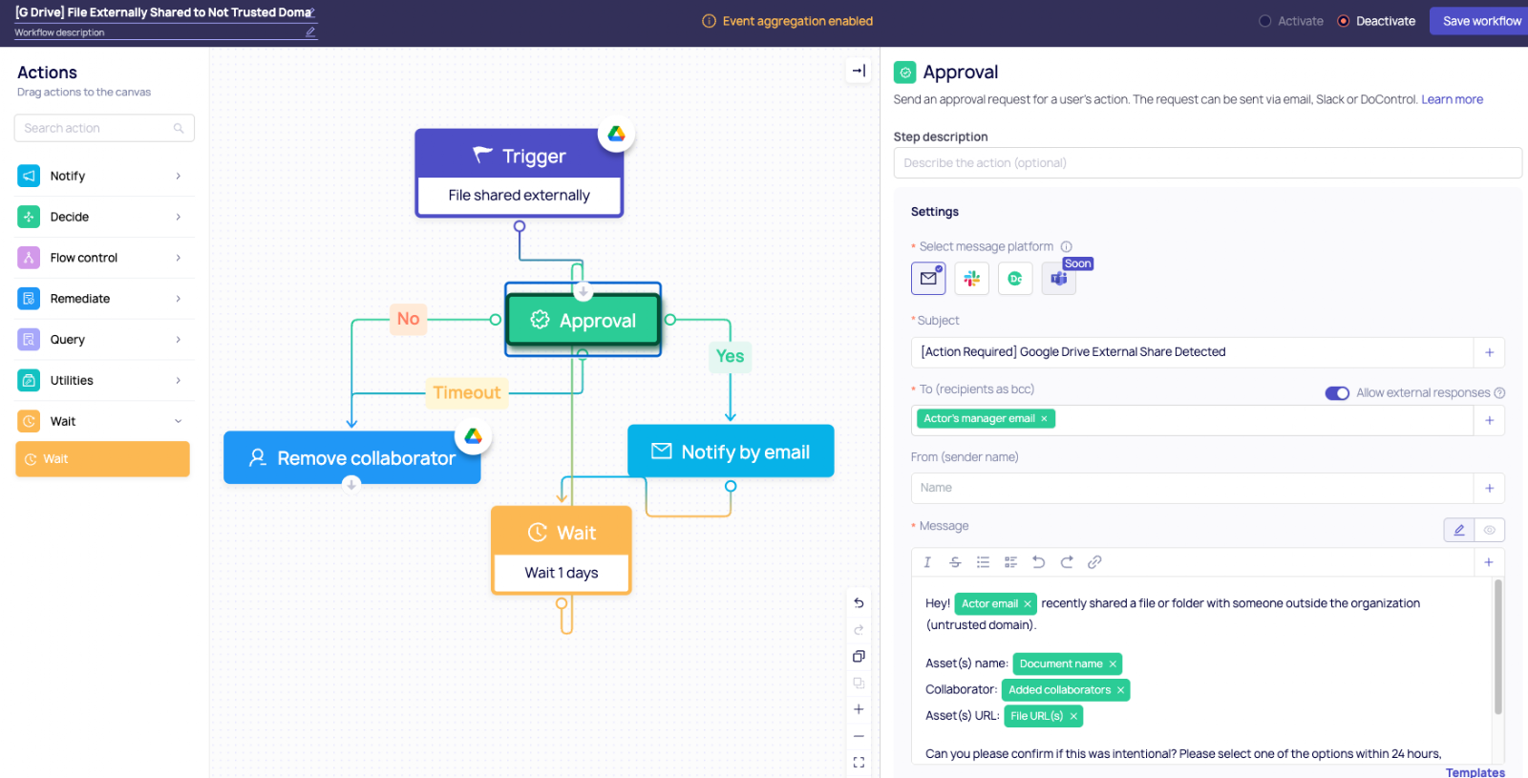Viewport: 1528px width, 778px height.
Task: Remove the Document name tag
Action: 1113,664
